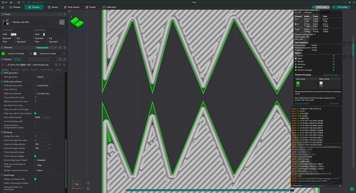
Task: Disable Thick internal bridges checkbox
Action: [35, 156]
